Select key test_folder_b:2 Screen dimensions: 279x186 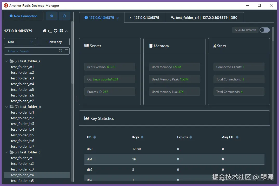[22, 118]
